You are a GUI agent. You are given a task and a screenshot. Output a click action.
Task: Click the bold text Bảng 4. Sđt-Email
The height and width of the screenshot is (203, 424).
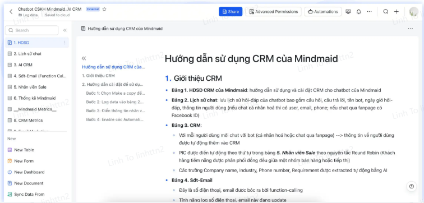coord(192,180)
